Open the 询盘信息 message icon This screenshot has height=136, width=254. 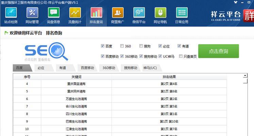pyautogui.click(x=54, y=13)
